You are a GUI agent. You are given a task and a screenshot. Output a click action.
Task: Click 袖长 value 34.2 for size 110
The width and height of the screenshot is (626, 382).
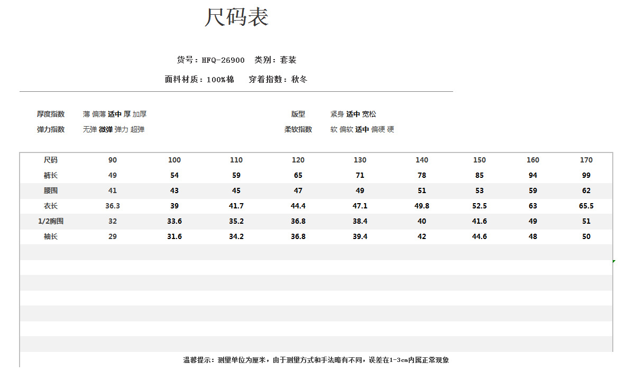coord(236,236)
